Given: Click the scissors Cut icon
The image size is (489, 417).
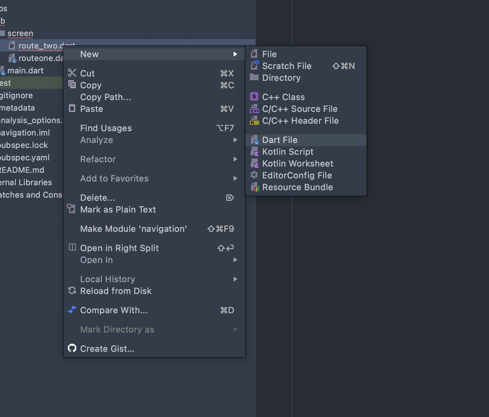Looking at the screenshot, I should [x=72, y=73].
